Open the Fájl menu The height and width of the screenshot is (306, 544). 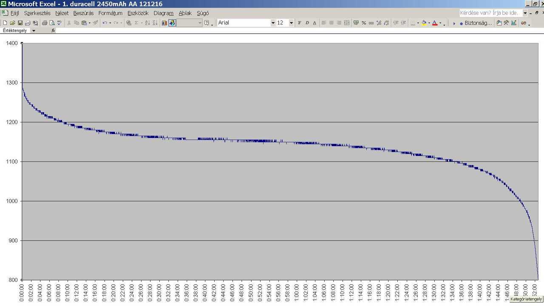coord(15,13)
